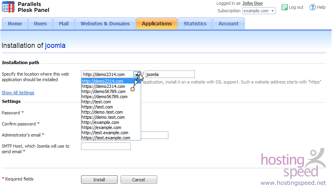Pick https://test.com from the list
The height and width of the screenshot is (190, 332).
pos(111,107)
